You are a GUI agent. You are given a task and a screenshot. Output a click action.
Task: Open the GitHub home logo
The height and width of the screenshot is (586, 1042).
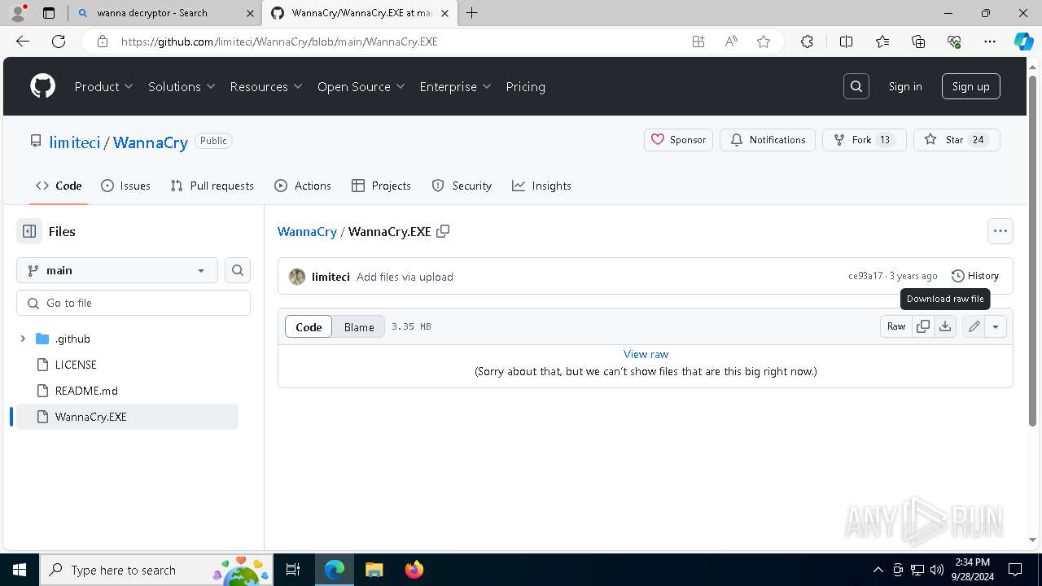tap(42, 86)
